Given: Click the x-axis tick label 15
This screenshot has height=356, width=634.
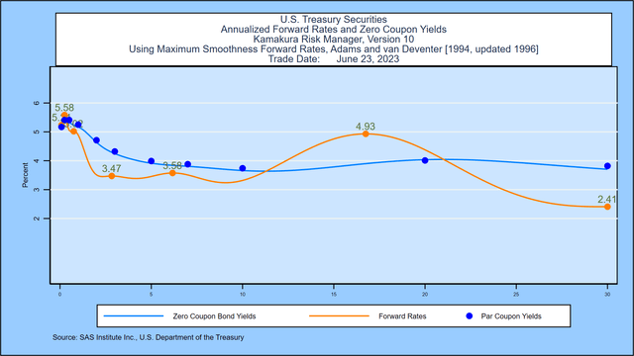Looking at the screenshot, I should click(334, 295).
